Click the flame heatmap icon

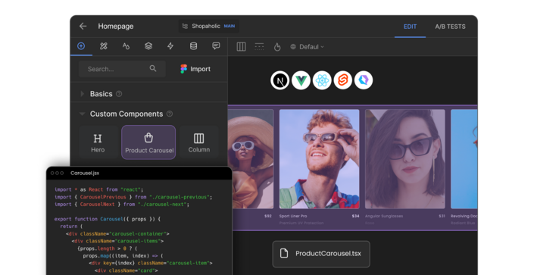click(277, 47)
